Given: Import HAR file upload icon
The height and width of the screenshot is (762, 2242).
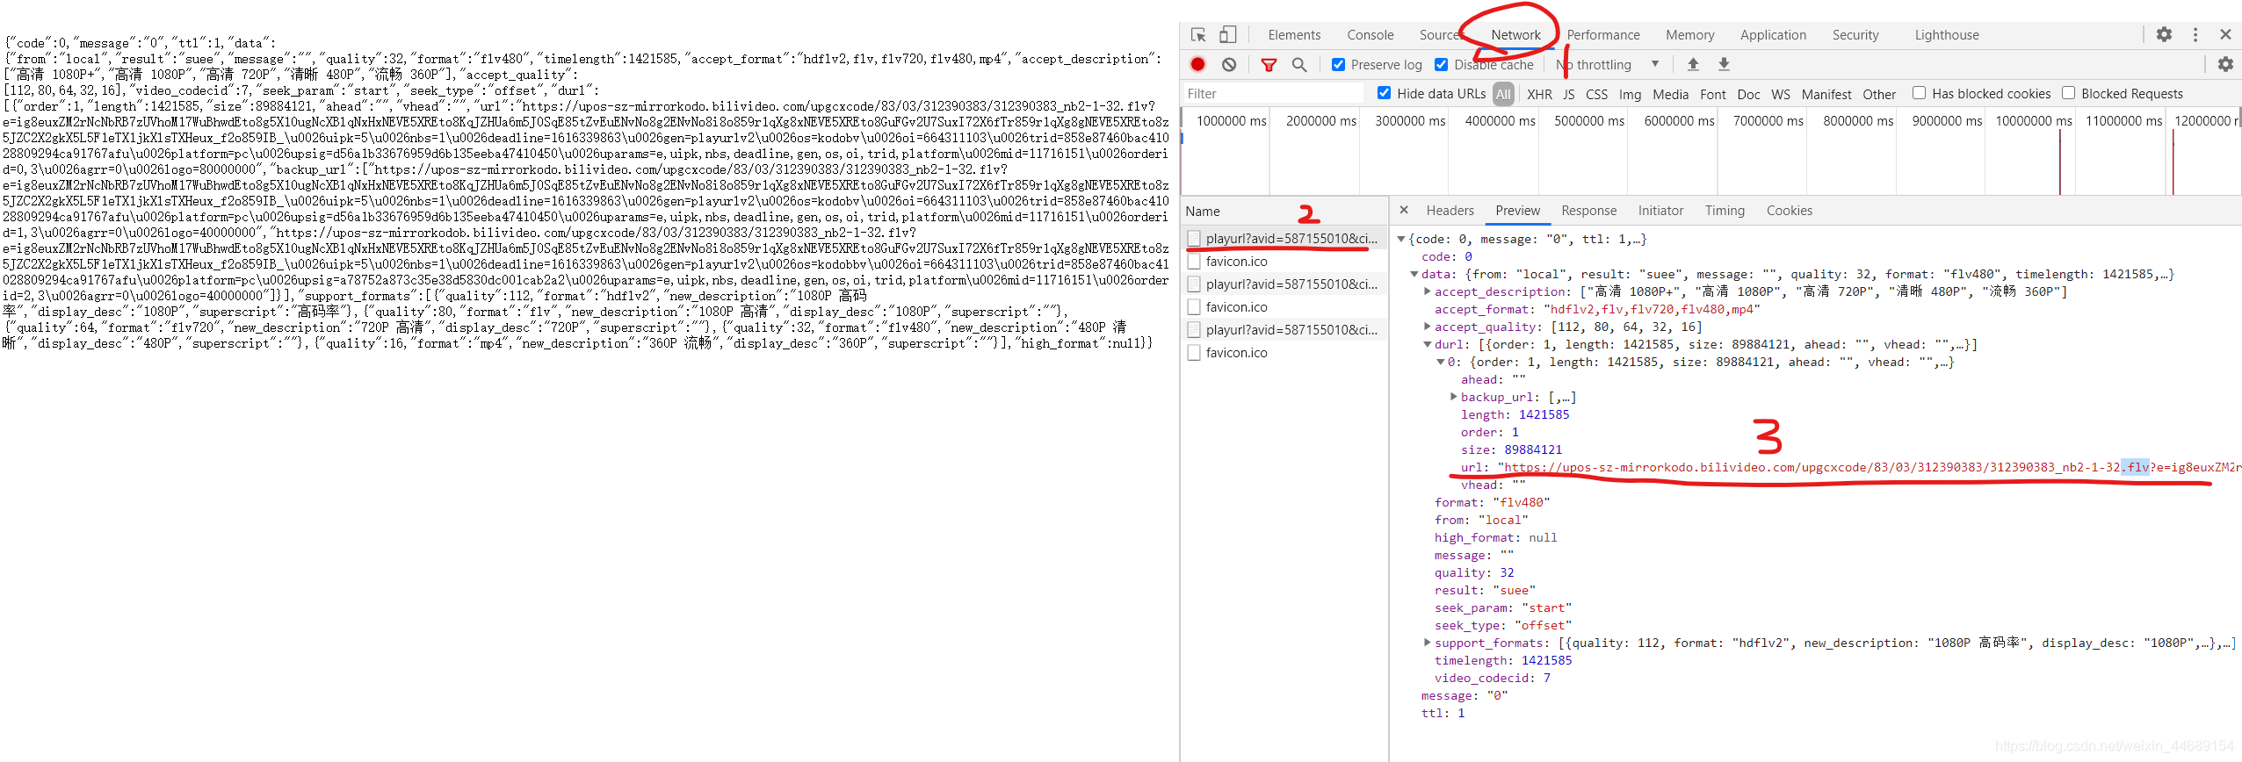Looking at the screenshot, I should coord(1693,64).
